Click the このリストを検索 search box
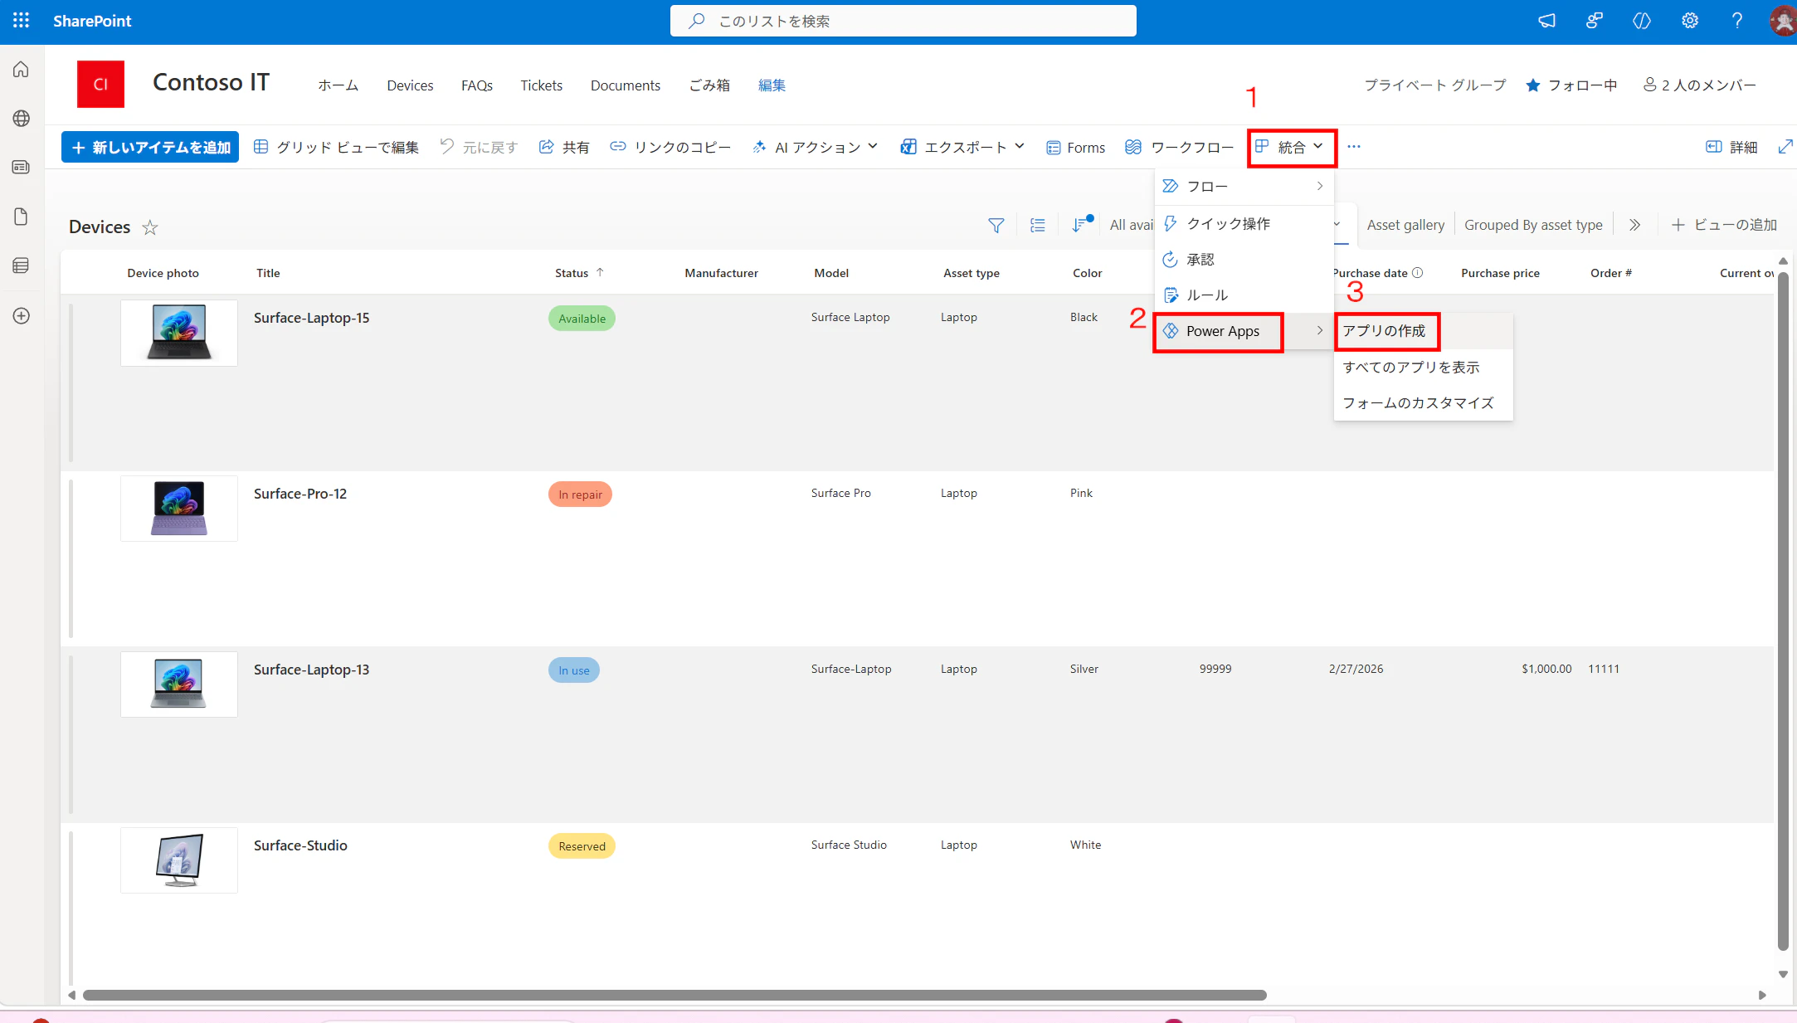Image resolution: width=1797 pixels, height=1023 pixels. coord(903,21)
